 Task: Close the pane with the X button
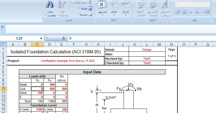[2, 27]
